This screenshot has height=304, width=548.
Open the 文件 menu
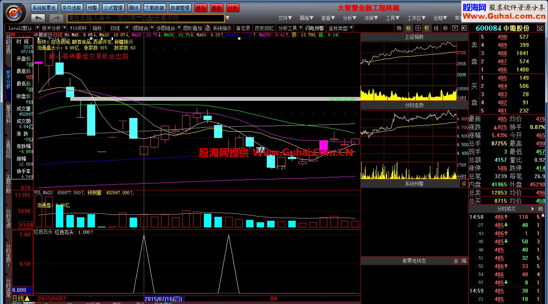285,18
